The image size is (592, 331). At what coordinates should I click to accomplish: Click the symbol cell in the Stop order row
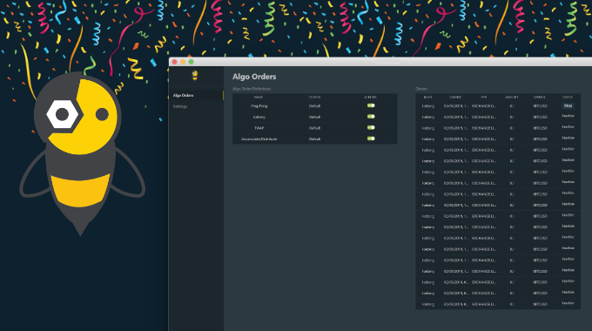[540, 106]
